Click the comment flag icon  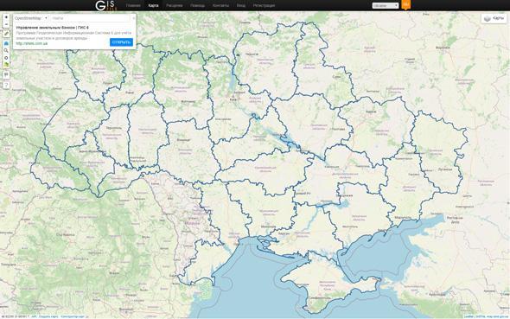coord(6,75)
